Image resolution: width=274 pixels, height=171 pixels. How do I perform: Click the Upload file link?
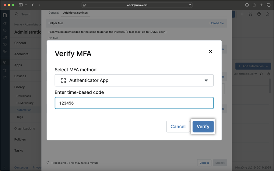tap(216, 23)
